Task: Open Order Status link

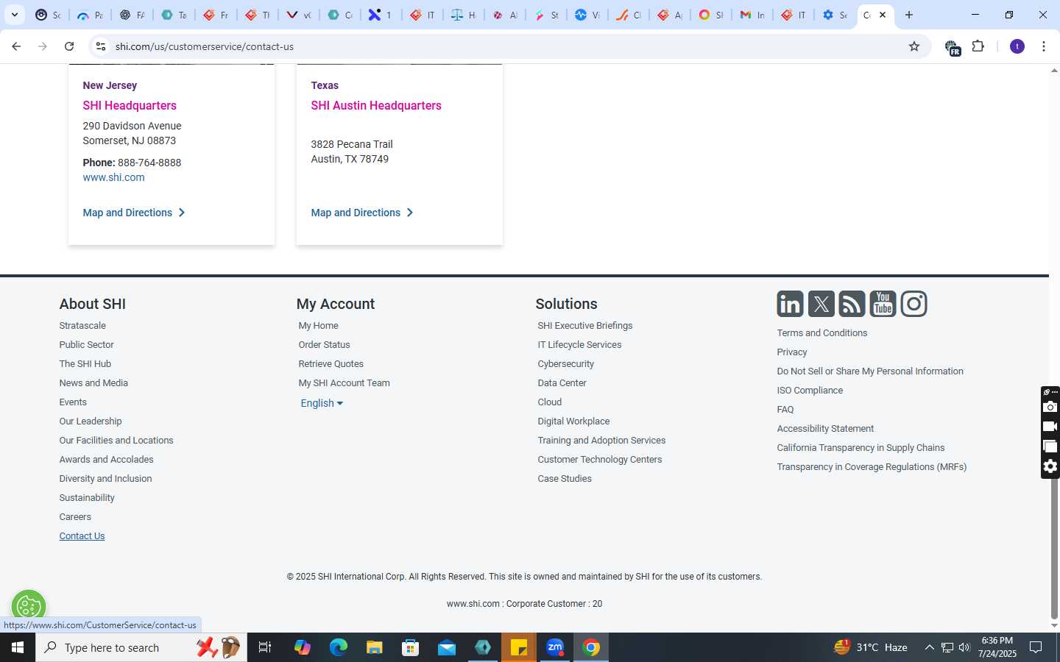Action: pyautogui.click(x=324, y=345)
